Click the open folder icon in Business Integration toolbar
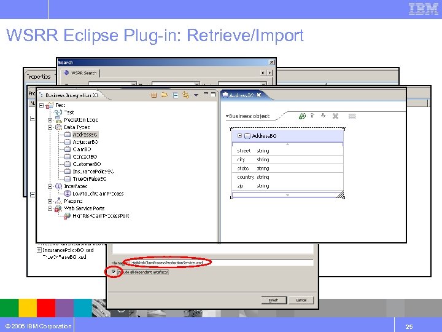 (x=165, y=95)
